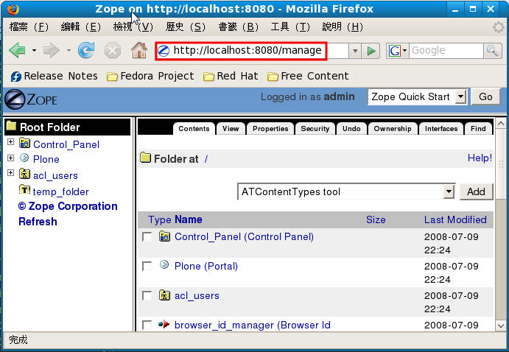
Task: Check the Plone (Portal) row checkbox
Action: 147,266
